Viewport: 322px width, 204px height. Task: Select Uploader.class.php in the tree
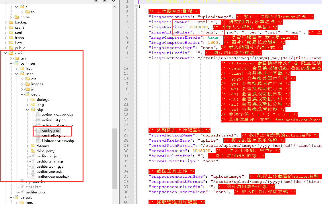[58, 140]
